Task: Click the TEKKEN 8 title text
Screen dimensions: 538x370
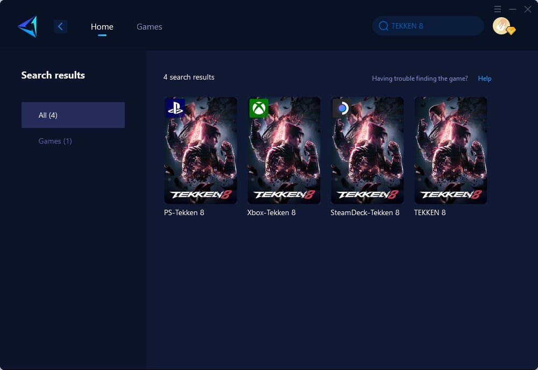Action: coord(429,212)
